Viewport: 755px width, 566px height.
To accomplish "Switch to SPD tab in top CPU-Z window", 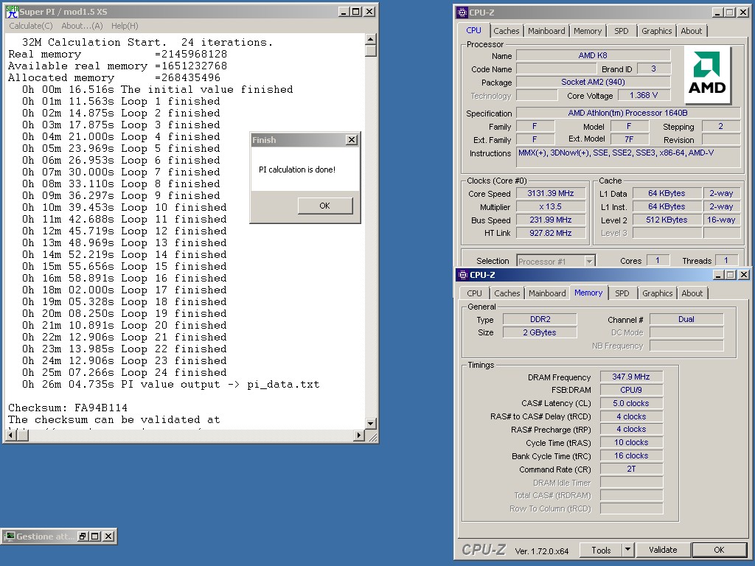I will tap(621, 31).
